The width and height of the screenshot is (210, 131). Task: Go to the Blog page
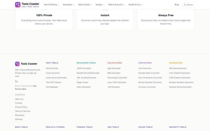click(177, 4)
